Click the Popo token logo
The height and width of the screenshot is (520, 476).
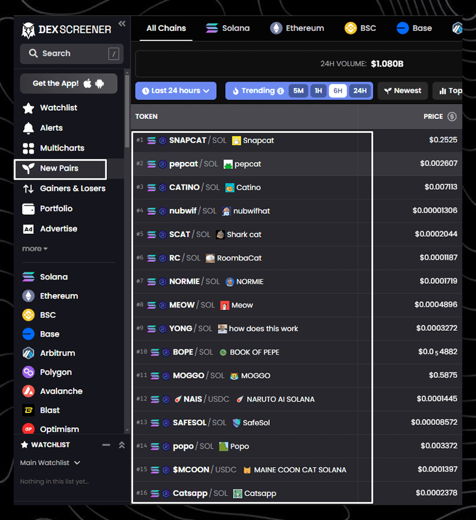click(224, 446)
